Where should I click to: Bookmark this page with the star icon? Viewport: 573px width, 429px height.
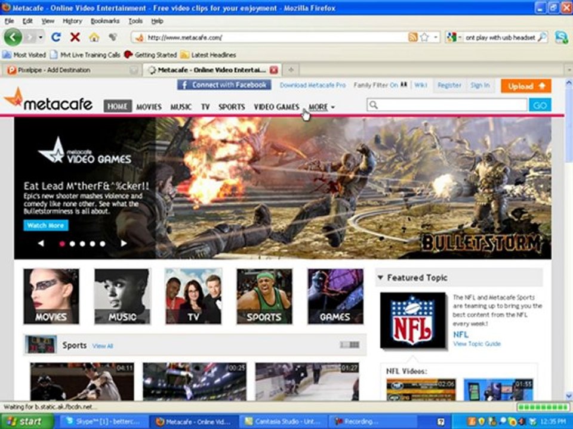click(x=424, y=37)
